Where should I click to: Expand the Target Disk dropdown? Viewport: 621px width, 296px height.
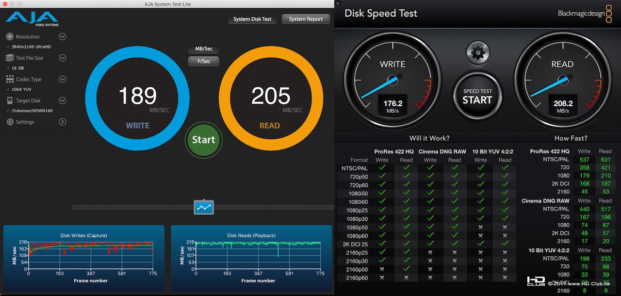[63, 100]
